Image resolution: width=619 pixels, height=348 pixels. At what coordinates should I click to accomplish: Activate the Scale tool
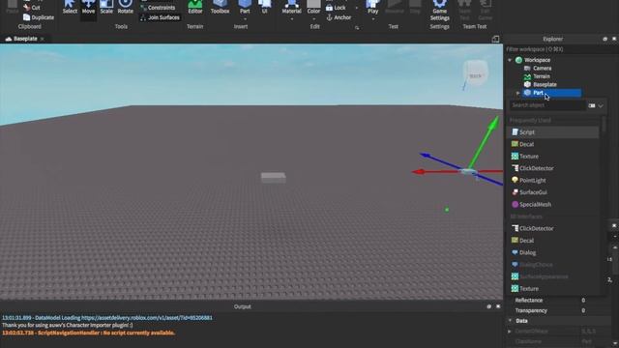[106, 7]
